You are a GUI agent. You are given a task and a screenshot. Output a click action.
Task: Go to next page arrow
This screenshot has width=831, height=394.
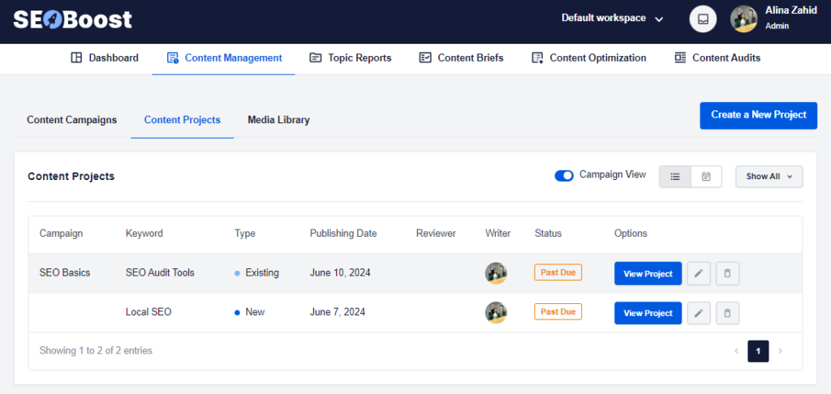pyautogui.click(x=780, y=351)
